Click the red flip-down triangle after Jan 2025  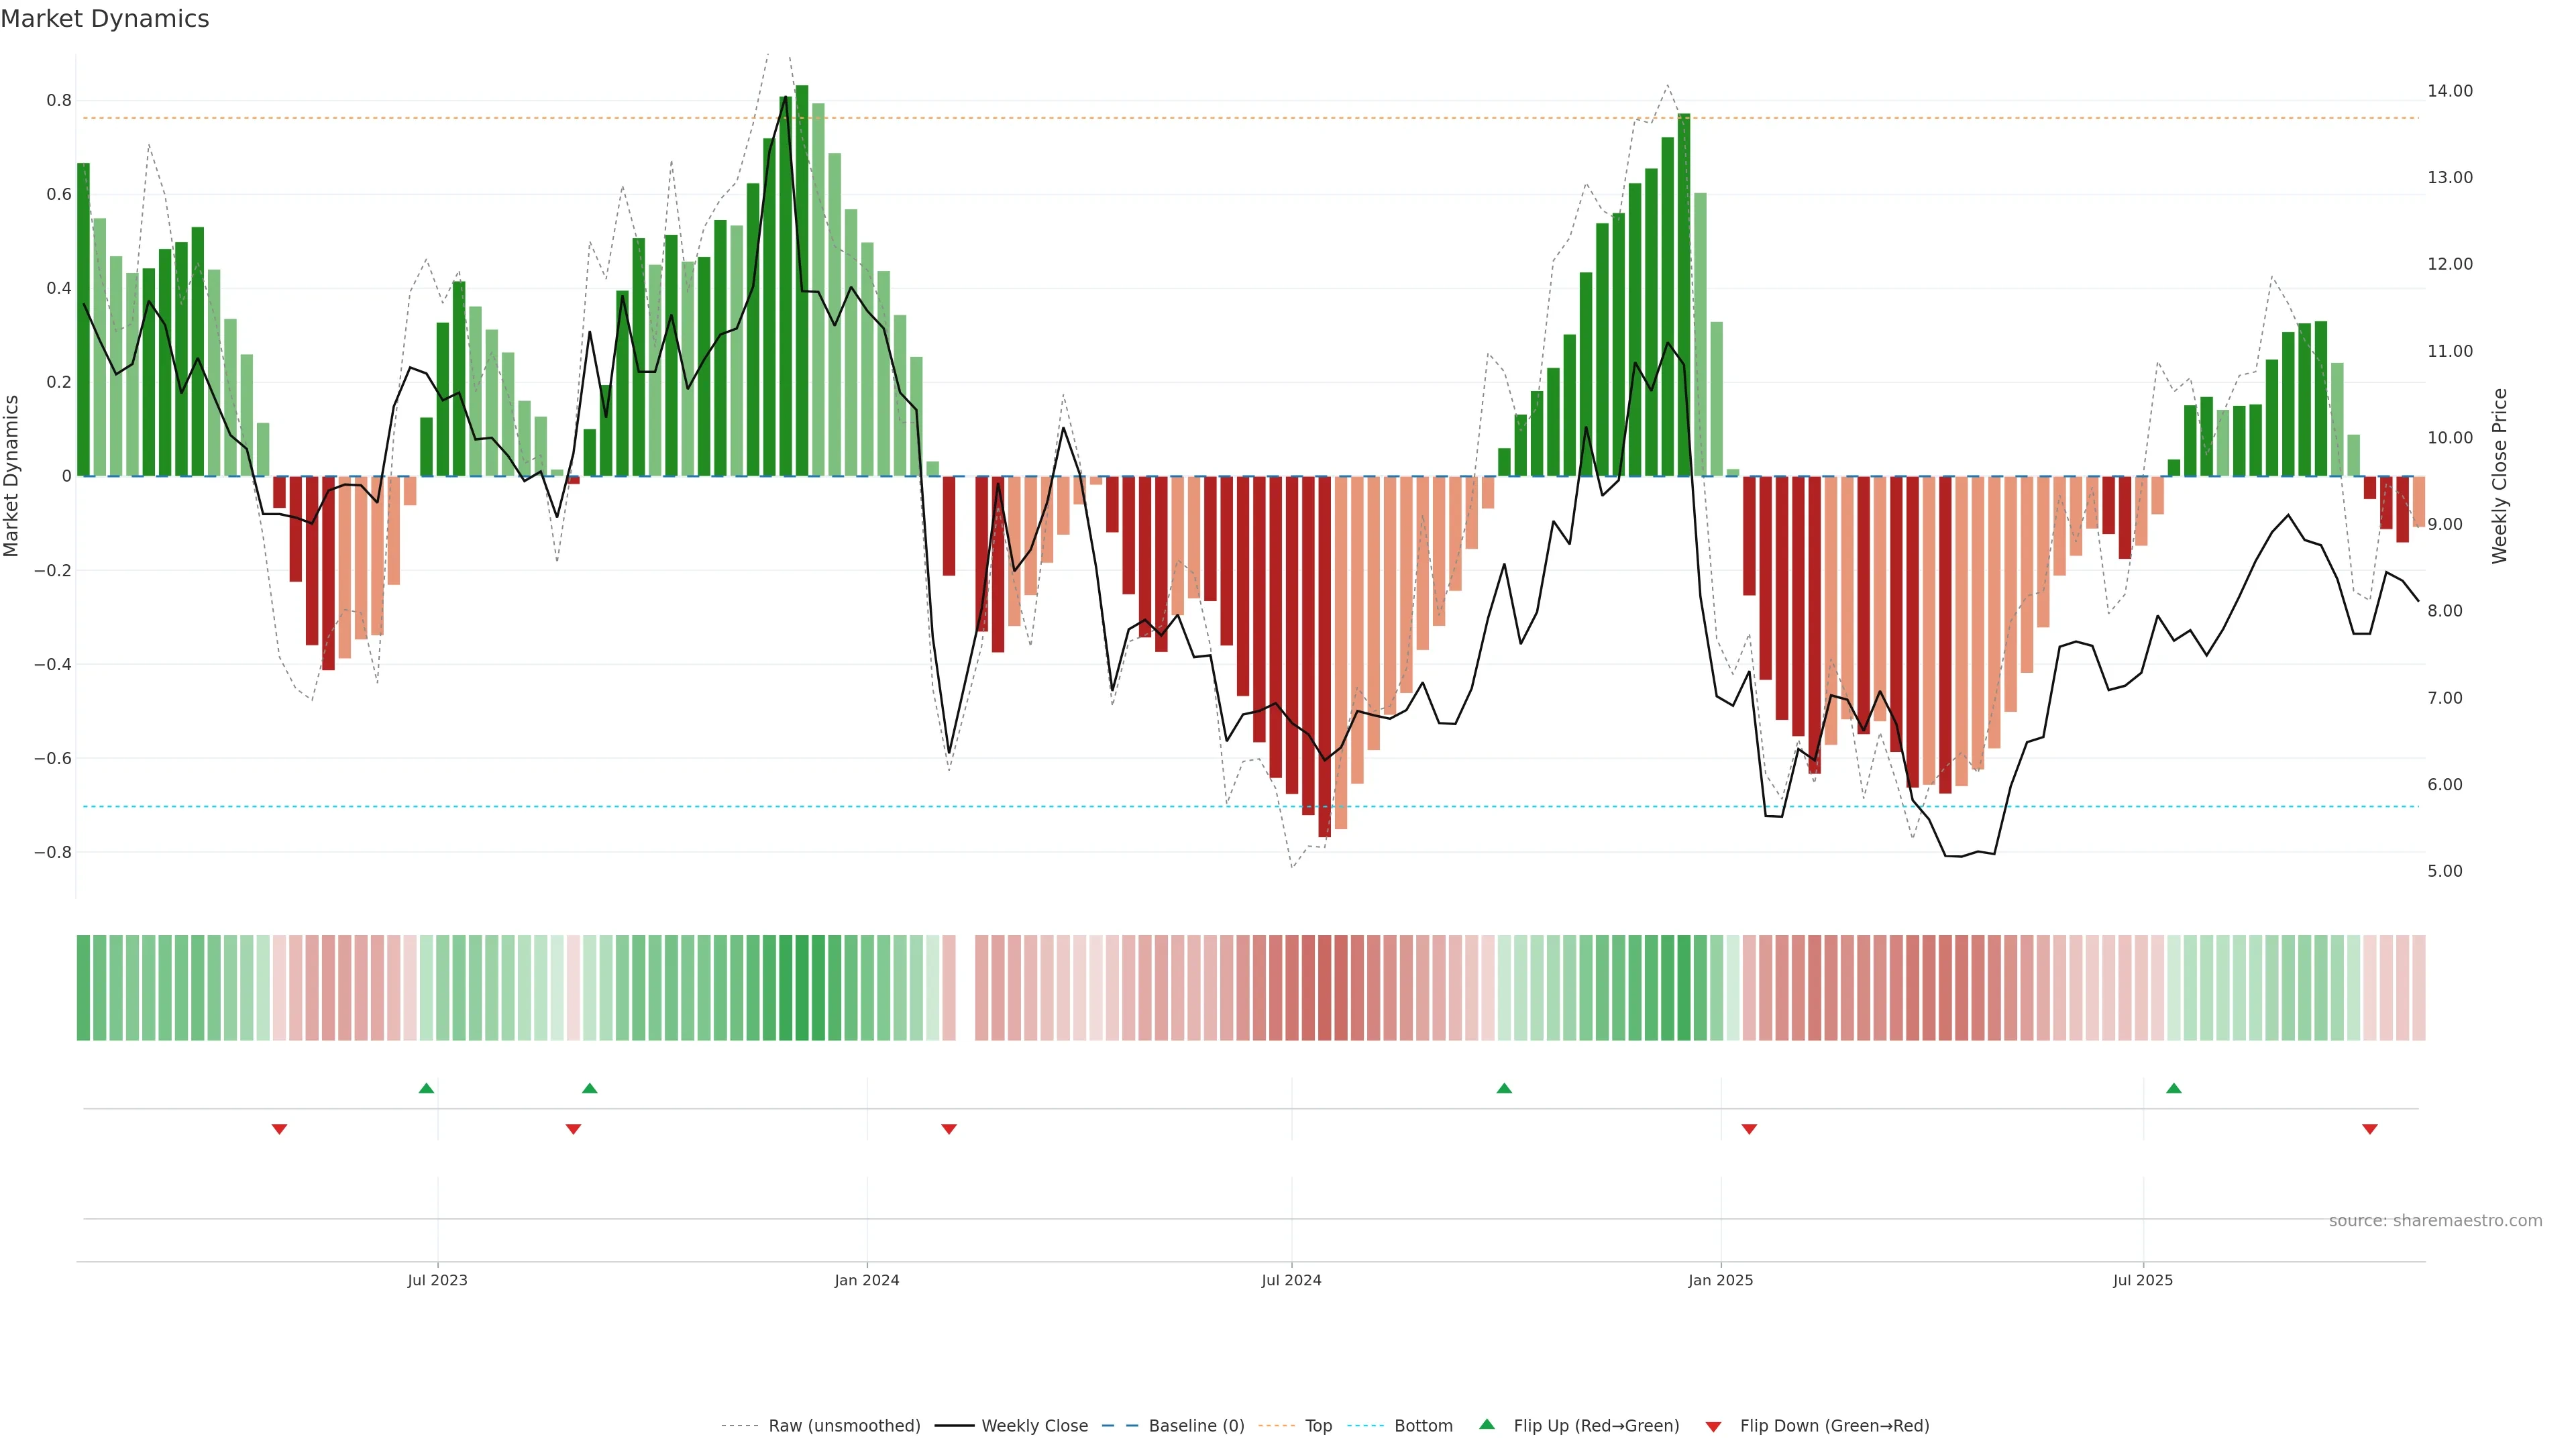tap(1749, 1129)
